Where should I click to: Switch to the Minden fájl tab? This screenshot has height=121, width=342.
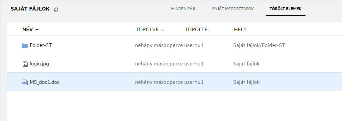point(183,9)
